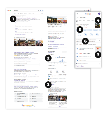Tap the Call phone icon in the mobile panel
The image size is (108, 116).
click(x=79, y=35)
